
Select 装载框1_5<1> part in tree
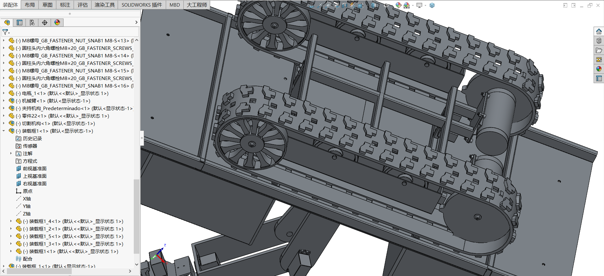tap(73, 236)
